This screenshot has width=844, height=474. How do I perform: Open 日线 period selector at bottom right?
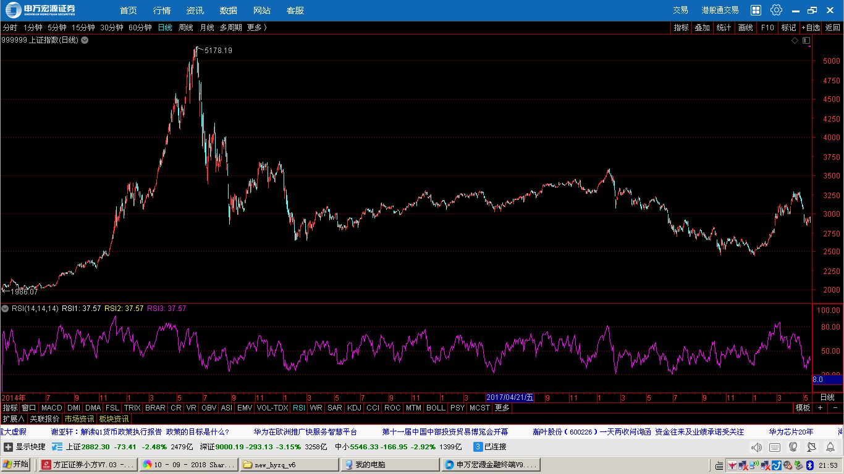(827, 397)
